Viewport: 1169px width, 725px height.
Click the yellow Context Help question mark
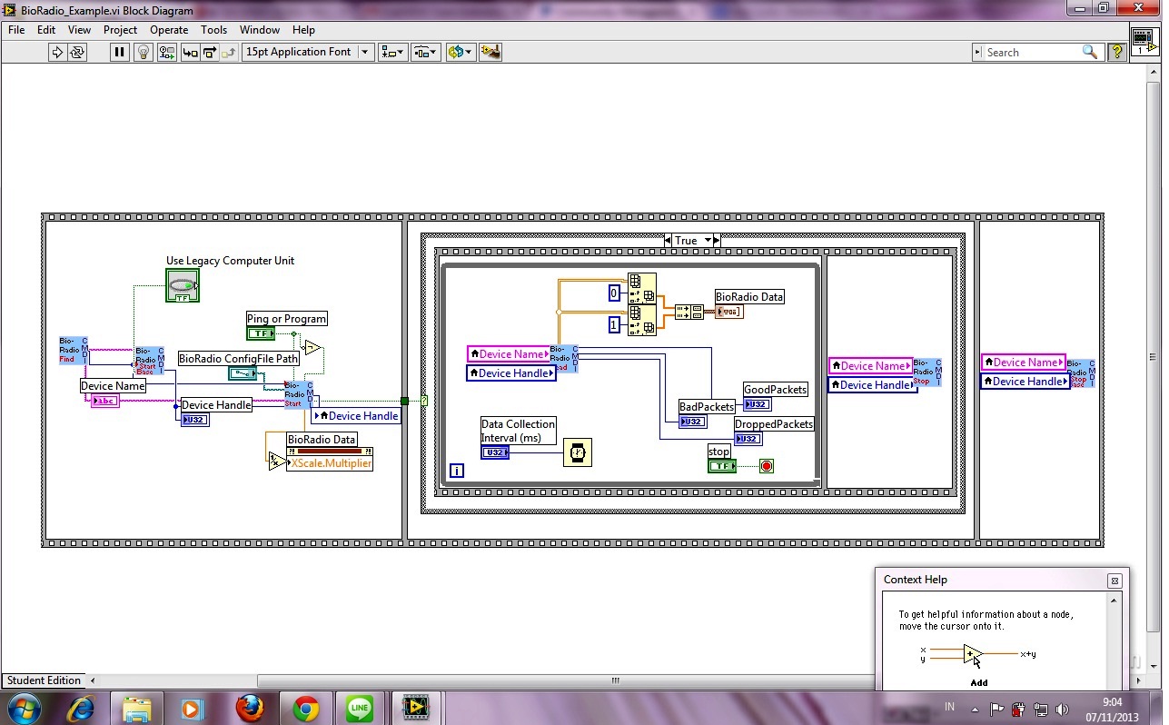coord(1117,53)
